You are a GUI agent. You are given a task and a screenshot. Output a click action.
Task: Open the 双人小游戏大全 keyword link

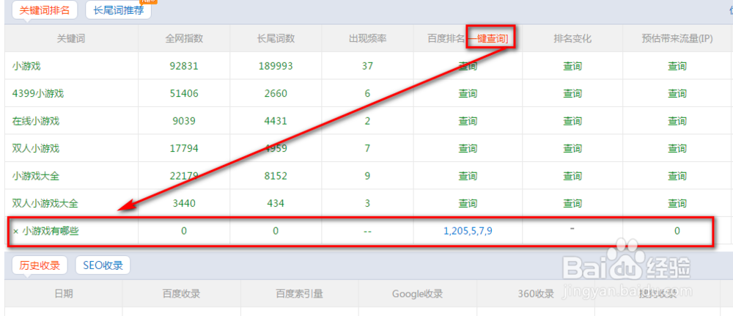click(45, 203)
